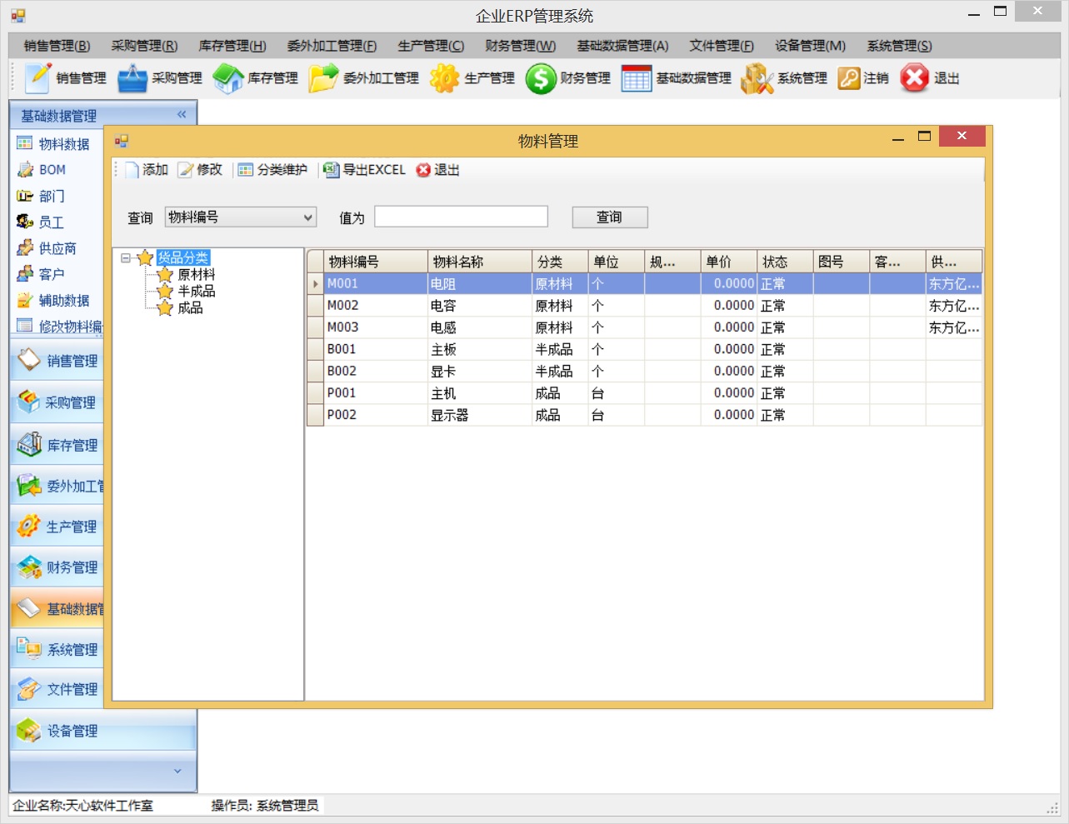Image resolution: width=1069 pixels, height=824 pixels.
Task: Collapse the 货品分类 tree node
Action: [126, 258]
